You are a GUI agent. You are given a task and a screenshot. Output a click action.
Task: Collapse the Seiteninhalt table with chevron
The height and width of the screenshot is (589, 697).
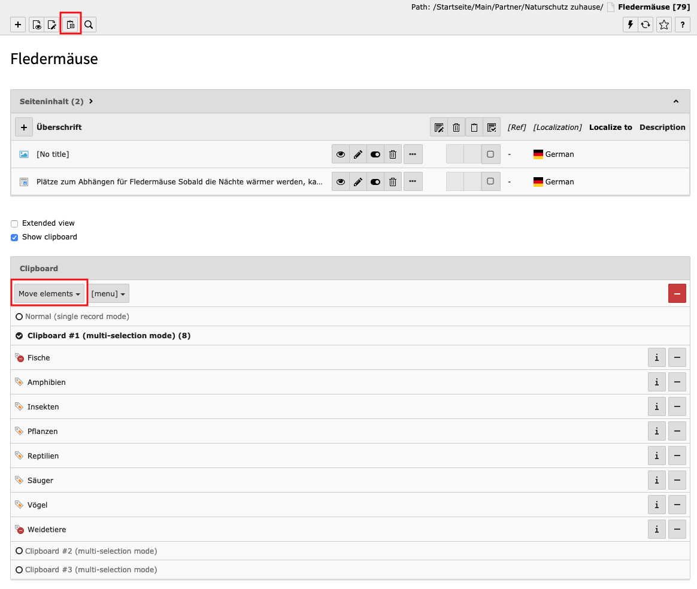[676, 102]
